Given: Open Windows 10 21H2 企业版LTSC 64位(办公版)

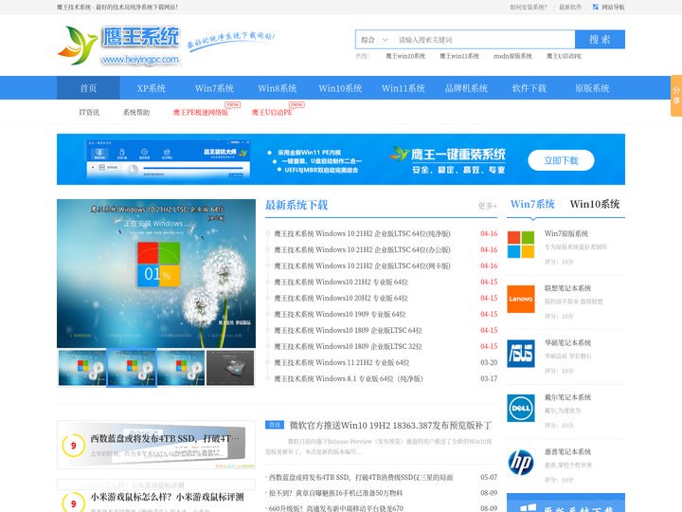Looking at the screenshot, I should 362,250.
